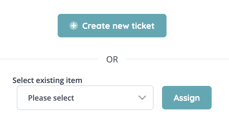Click the 'Please select' placeholder text

[x=51, y=98]
